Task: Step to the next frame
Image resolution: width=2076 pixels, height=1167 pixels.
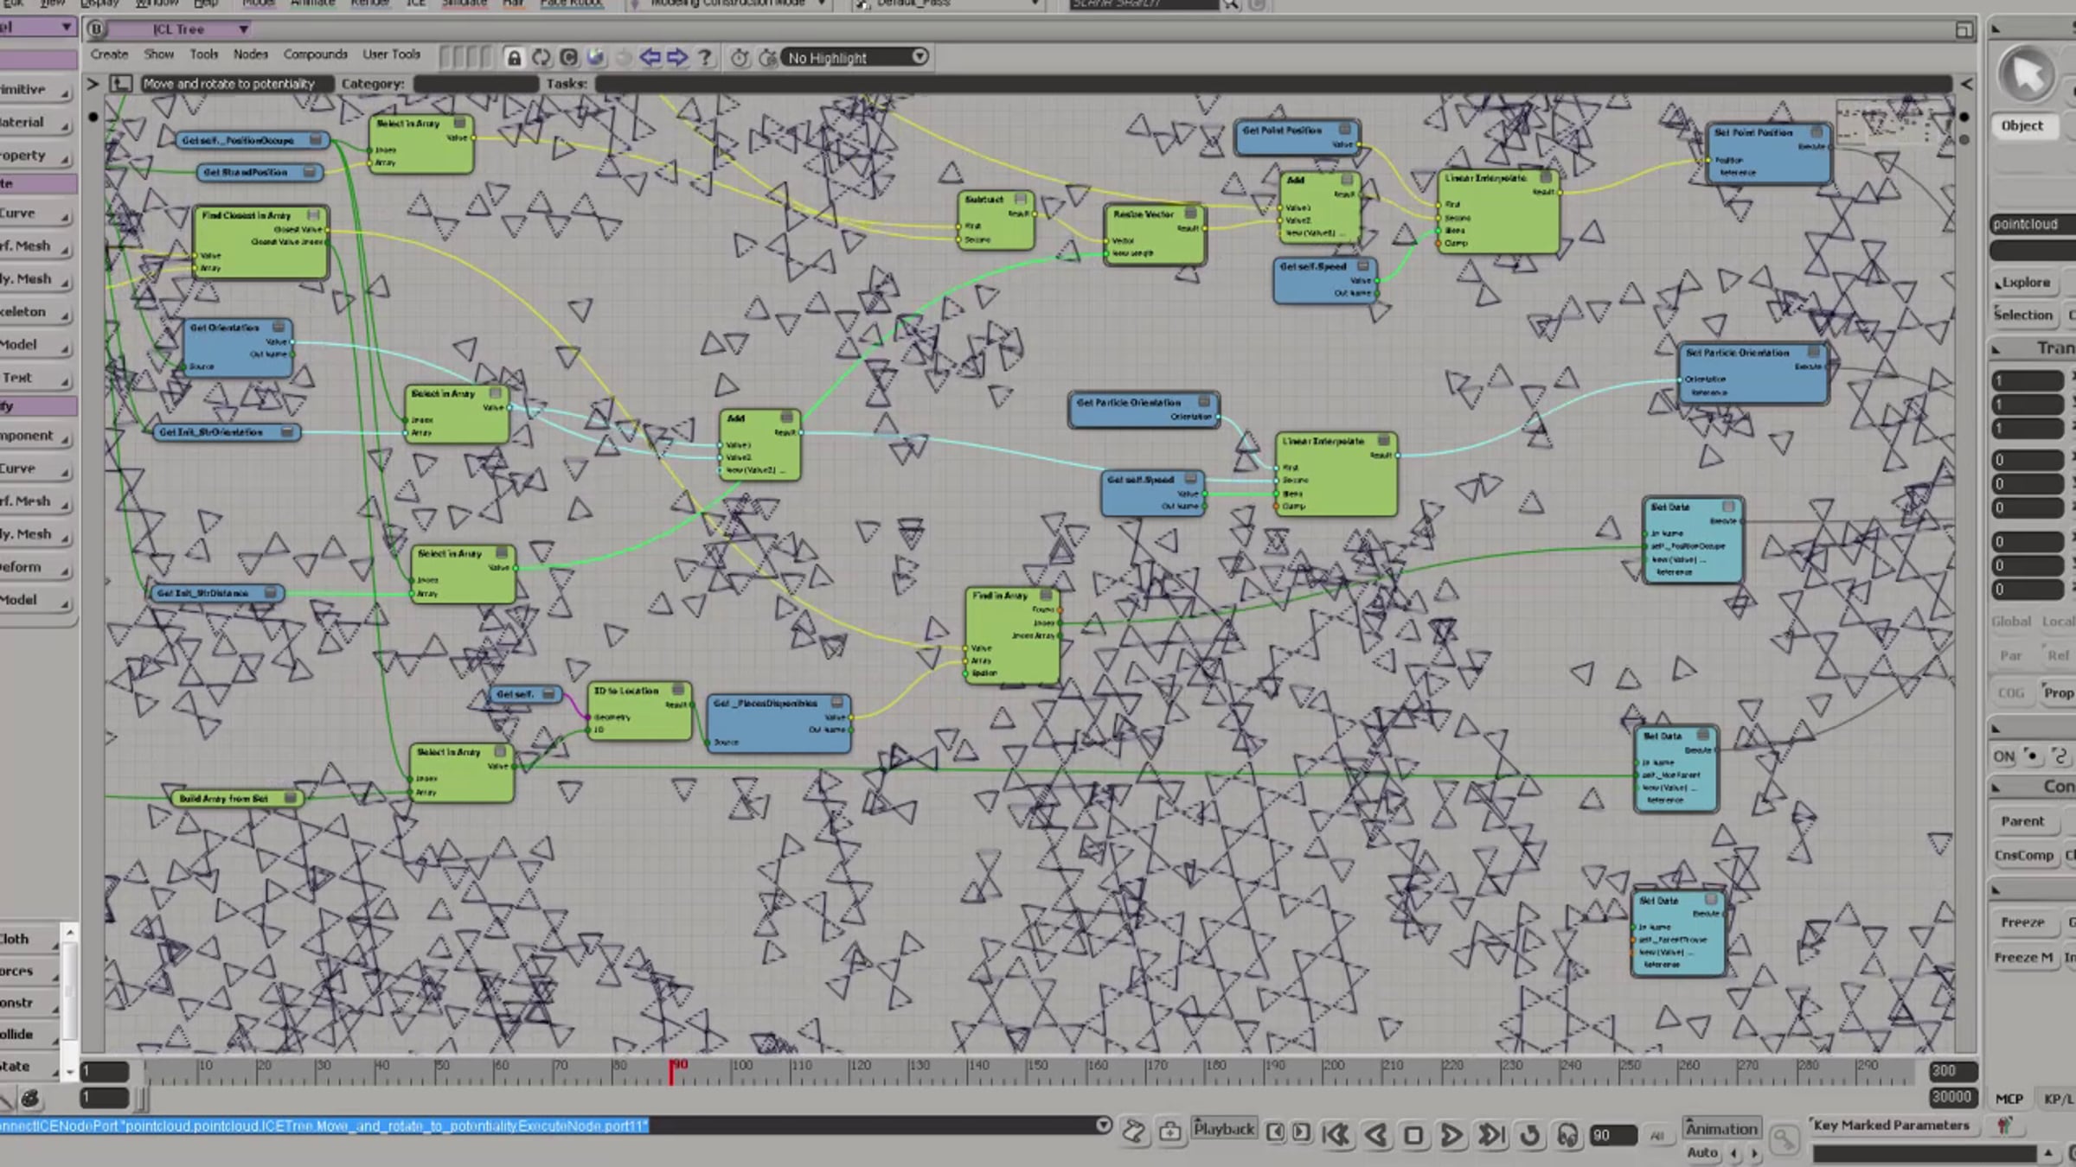Action: (1301, 1132)
